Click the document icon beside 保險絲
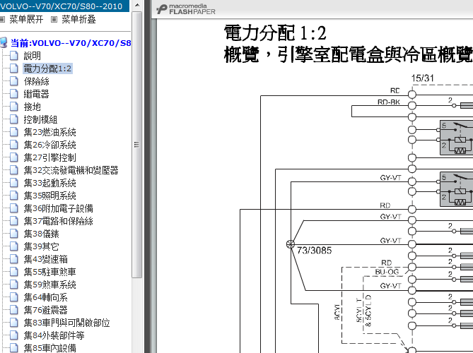 point(14,81)
